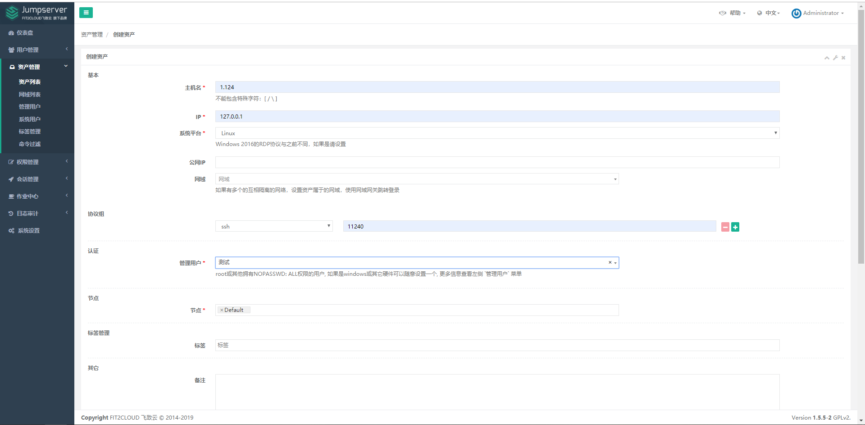Open the ssh protocol dropdown
This screenshot has width=865, height=425.
click(x=274, y=226)
